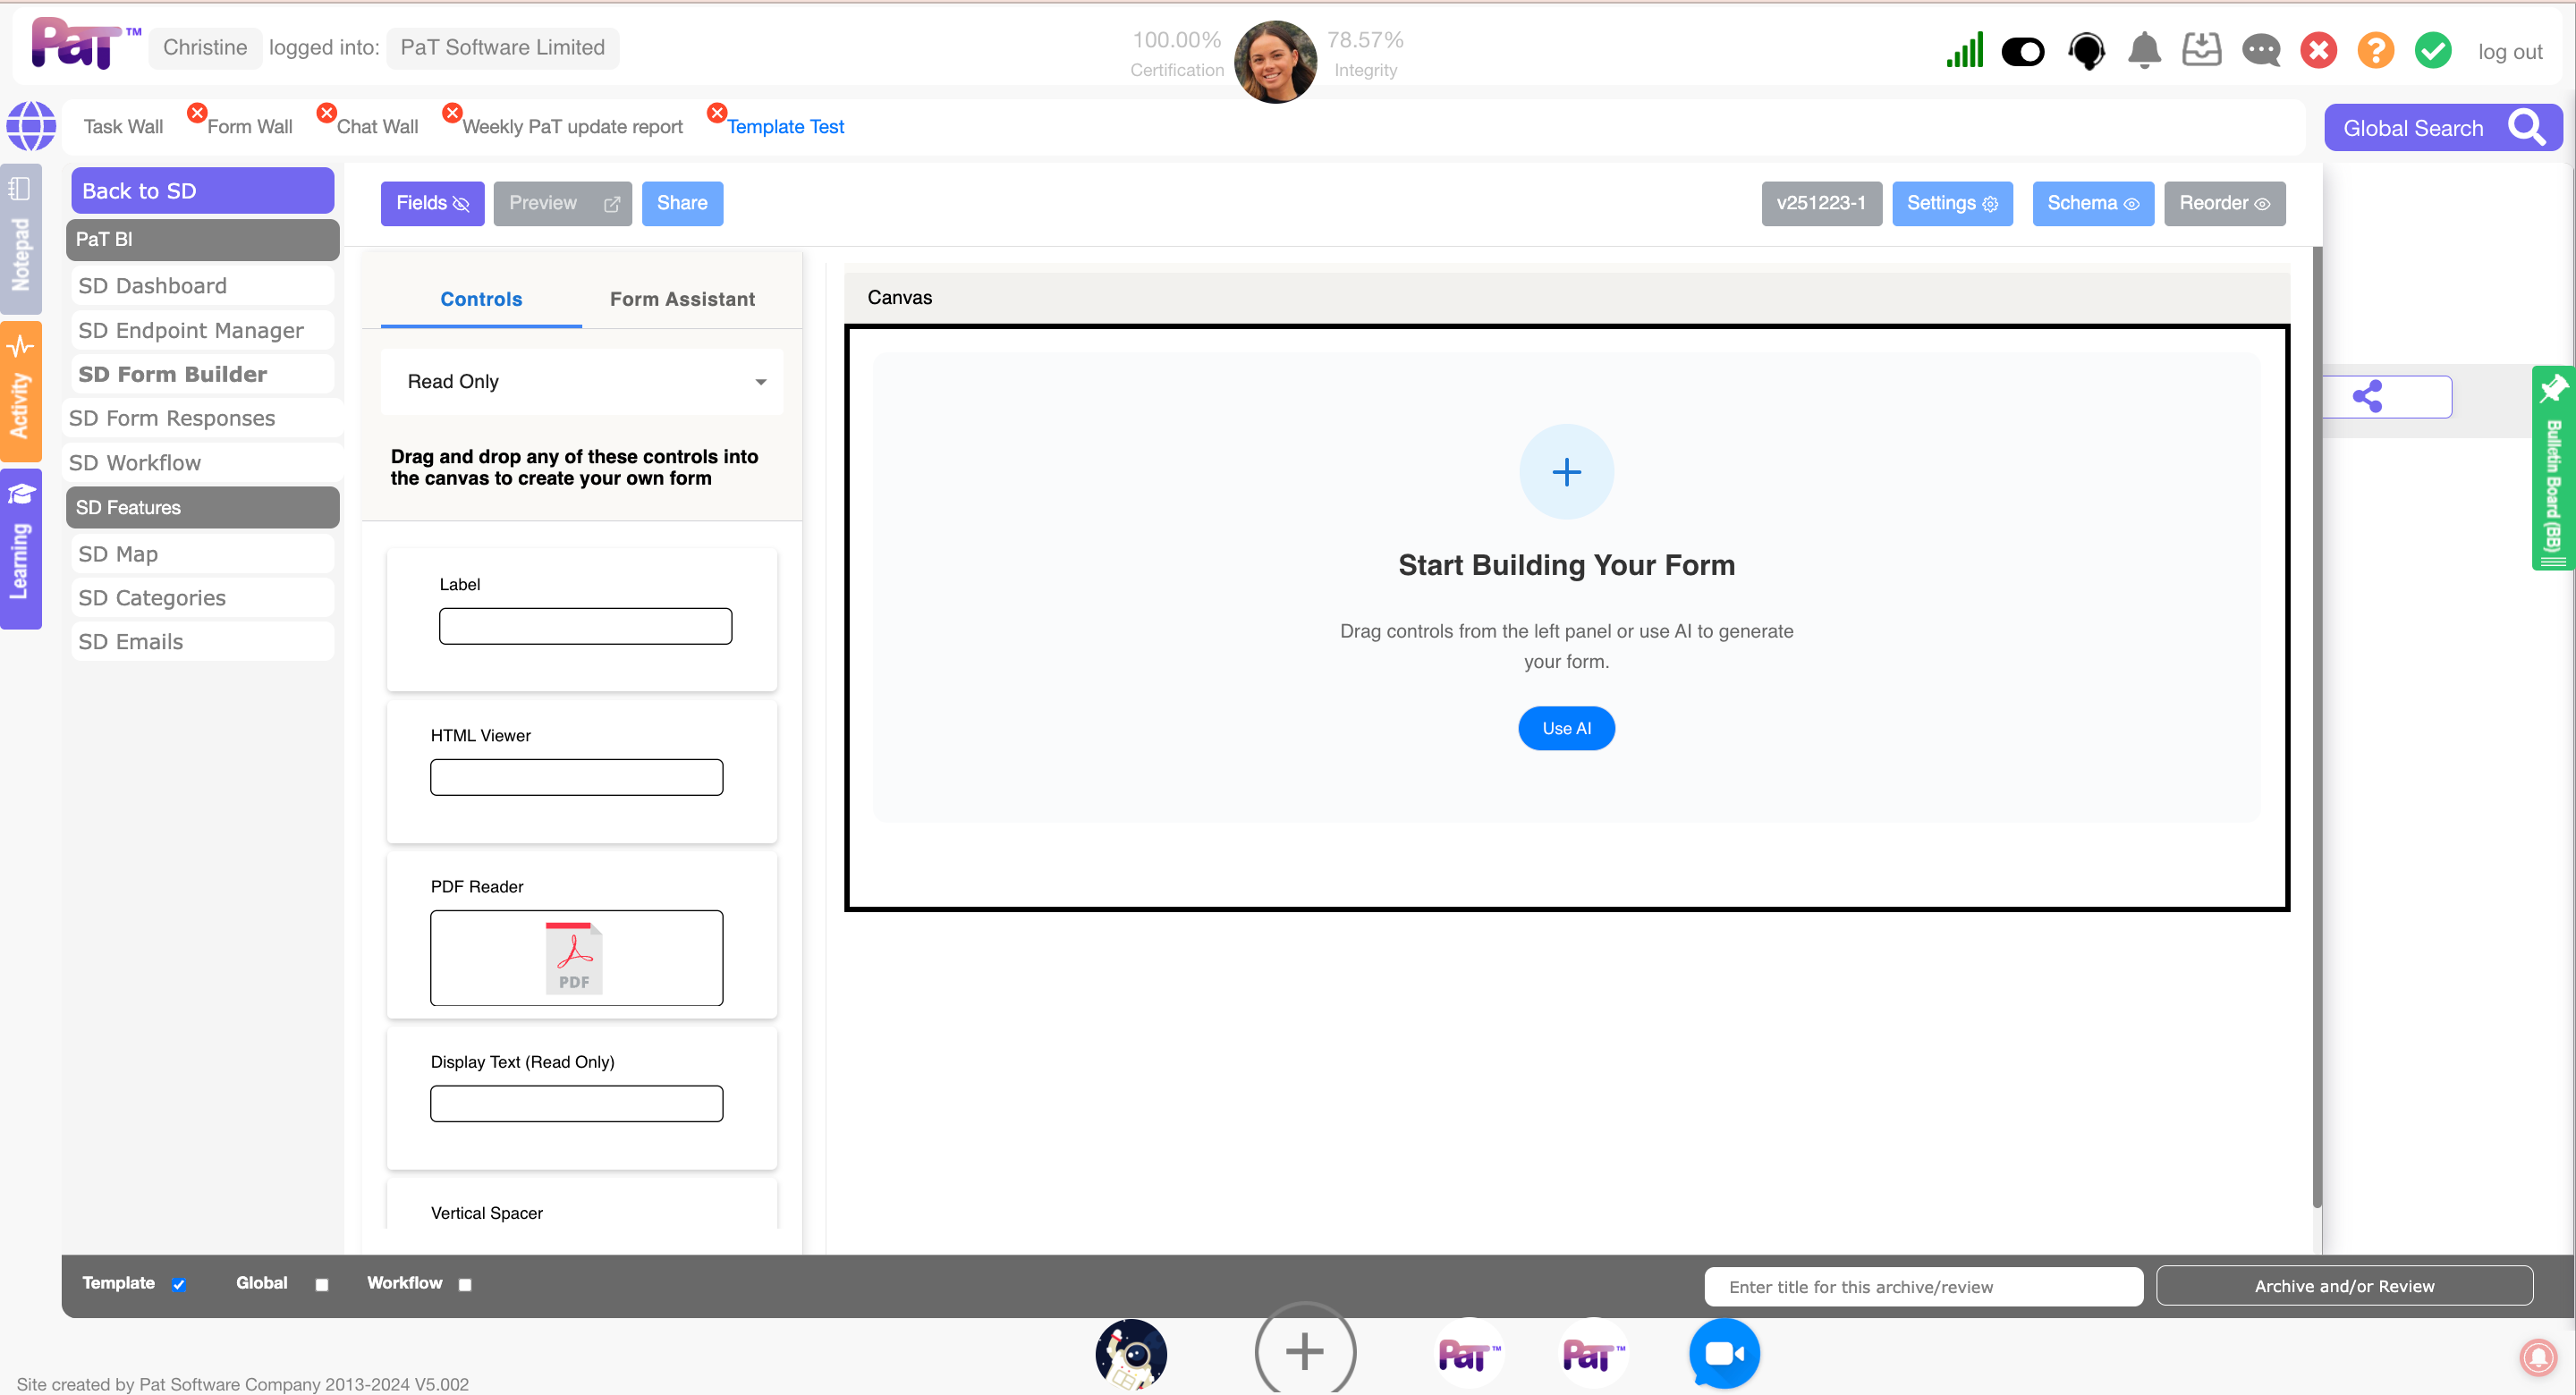Image resolution: width=2576 pixels, height=1395 pixels.
Task: Toggle the black switch in header
Action: [x=2023, y=51]
